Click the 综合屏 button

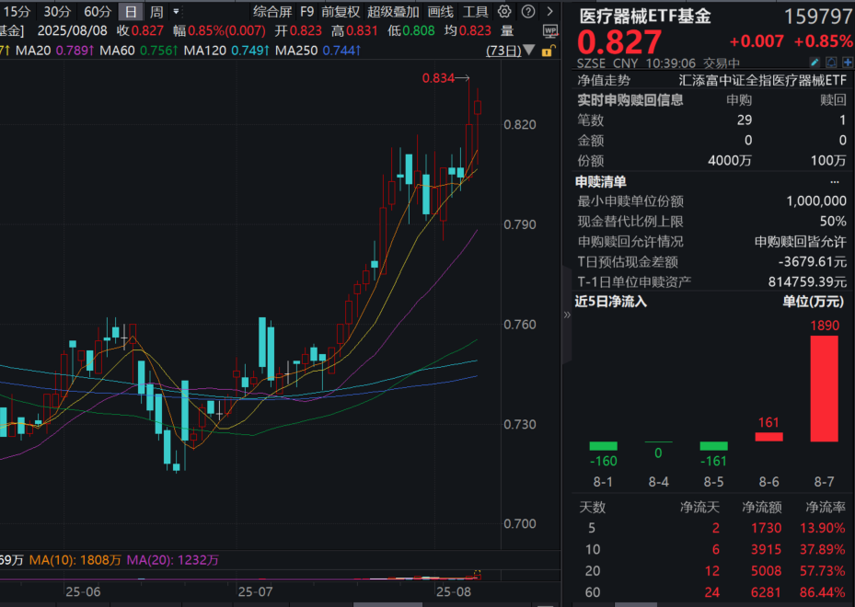pyautogui.click(x=271, y=11)
